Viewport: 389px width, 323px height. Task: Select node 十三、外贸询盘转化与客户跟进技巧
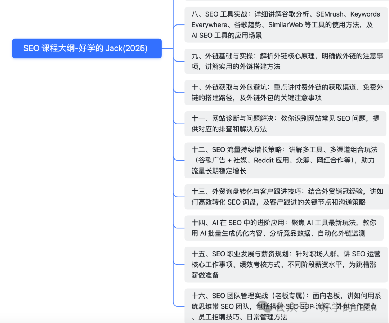(x=285, y=197)
